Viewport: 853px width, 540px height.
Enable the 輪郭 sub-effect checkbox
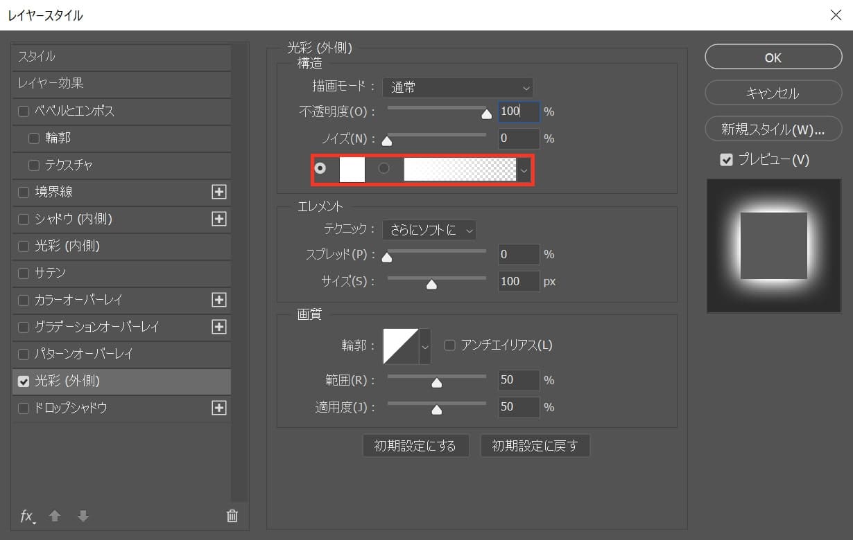coord(34,138)
